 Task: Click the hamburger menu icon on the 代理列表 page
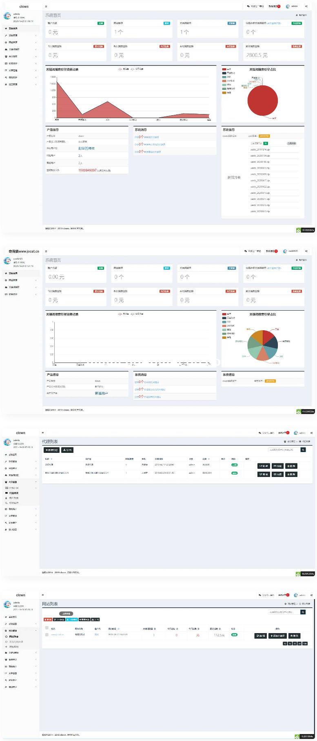point(43,433)
